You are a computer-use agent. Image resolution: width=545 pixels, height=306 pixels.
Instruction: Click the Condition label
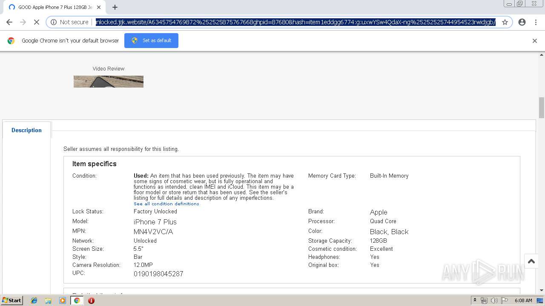click(x=84, y=176)
